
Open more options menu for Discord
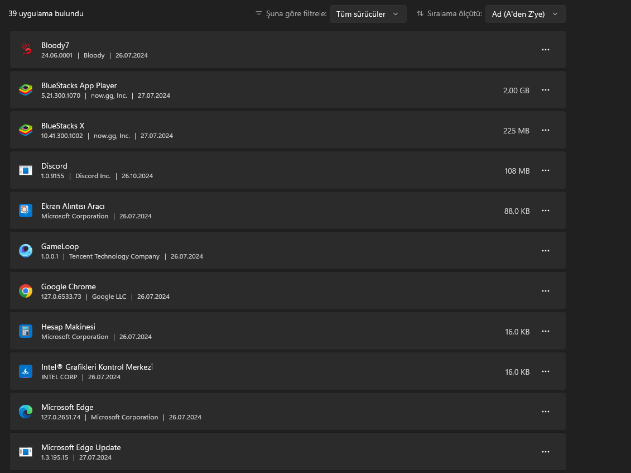pyautogui.click(x=546, y=170)
